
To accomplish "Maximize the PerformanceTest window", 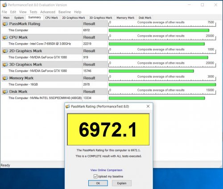I will (x=202, y=5).
